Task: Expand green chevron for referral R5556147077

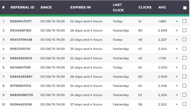Action: click(177, 21)
